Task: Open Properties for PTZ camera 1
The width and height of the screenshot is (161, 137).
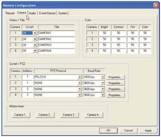Action: (x=115, y=77)
